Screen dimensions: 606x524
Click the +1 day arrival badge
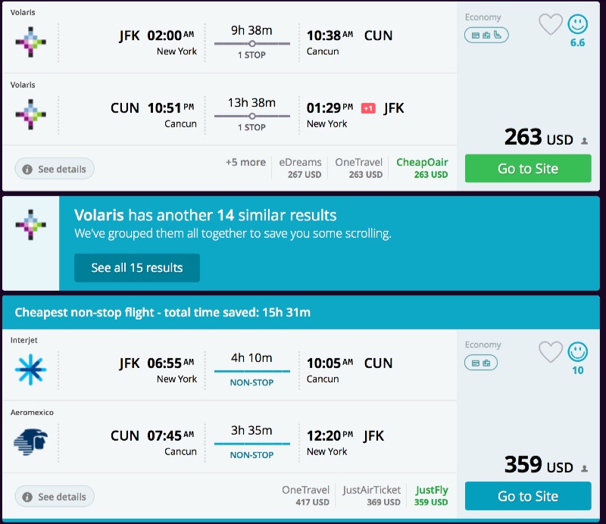[x=368, y=108]
